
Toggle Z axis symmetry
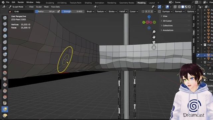click(152, 12)
